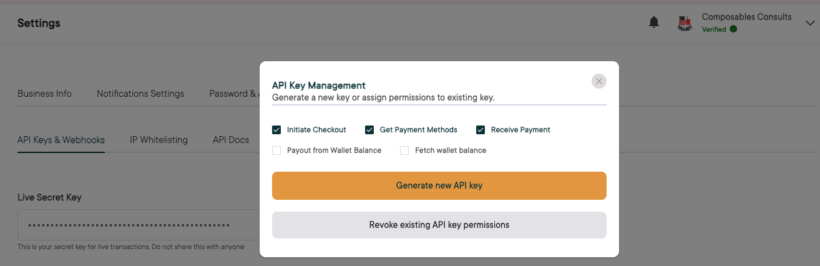This screenshot has height=266, width=820.
Task: Click the Live Secret Key field
Action: point(137,225)
